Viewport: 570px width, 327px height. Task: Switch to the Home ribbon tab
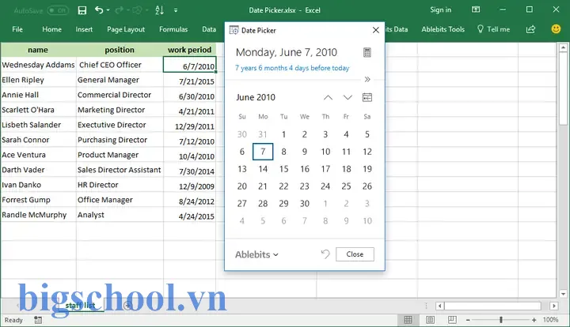pyautogui.click(x=51, y=29)
